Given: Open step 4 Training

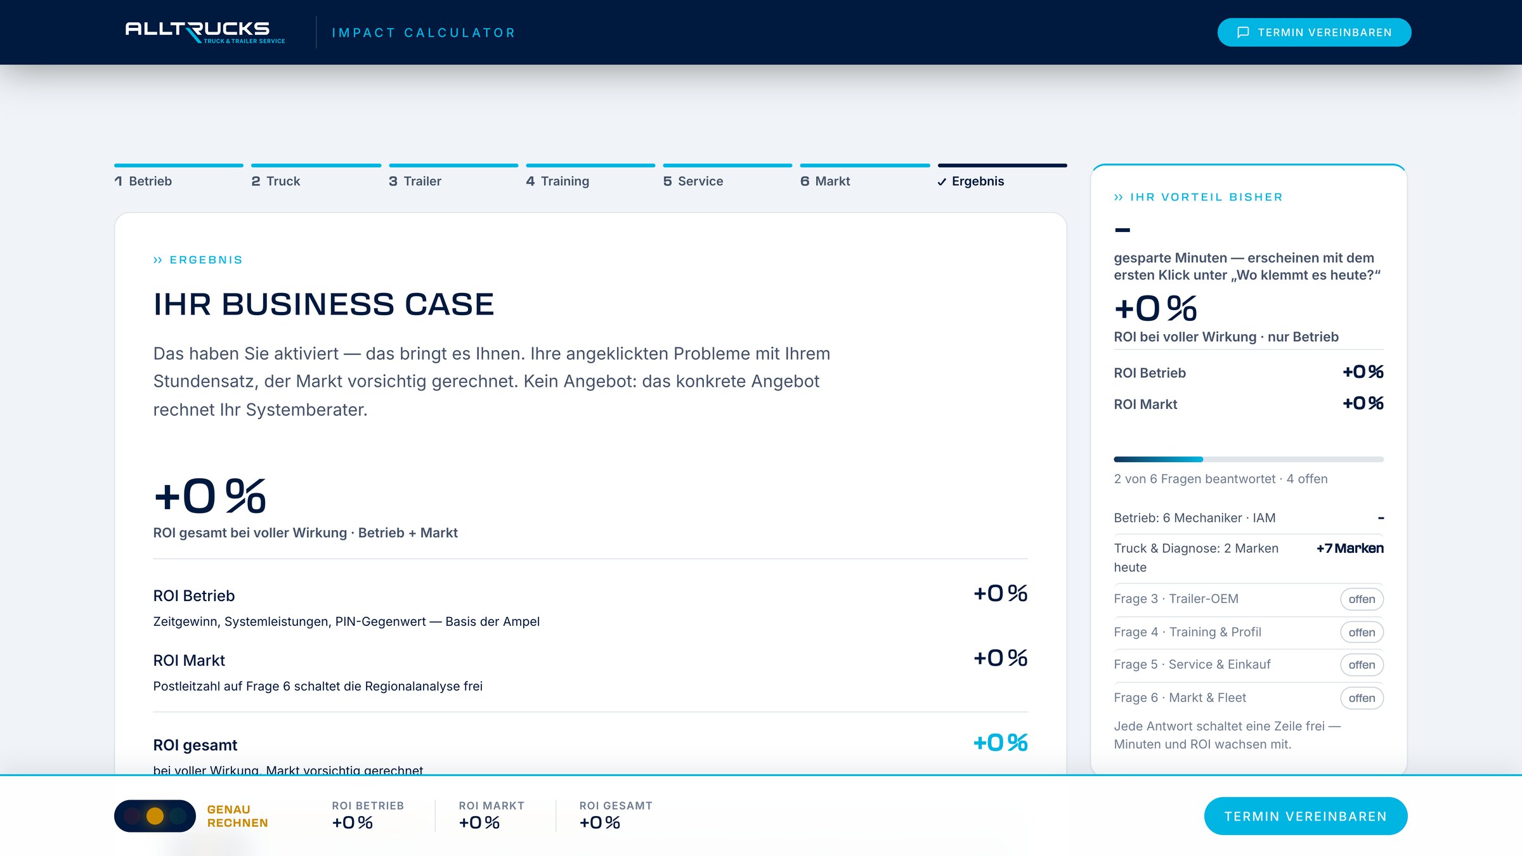Looking at the screenshot, I should (590, 177).
